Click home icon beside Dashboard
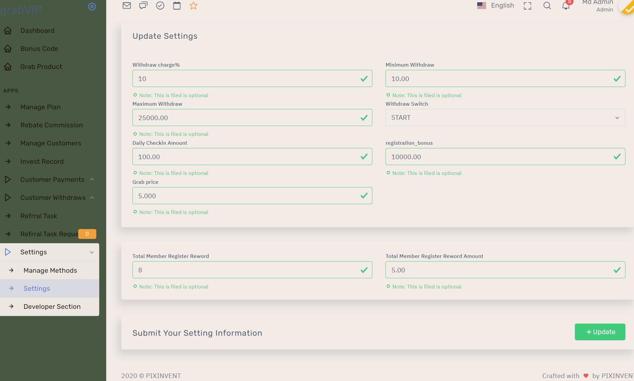The image size is (634, 381). click(x=8, y=31)
